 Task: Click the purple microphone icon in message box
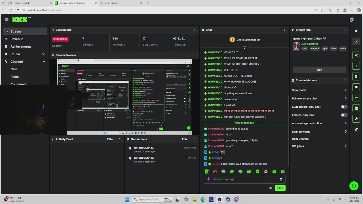coord(208,179)
